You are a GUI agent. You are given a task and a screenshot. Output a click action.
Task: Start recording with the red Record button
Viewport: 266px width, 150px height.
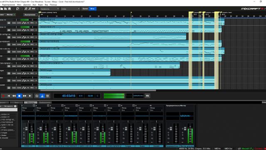click(3, 96)
